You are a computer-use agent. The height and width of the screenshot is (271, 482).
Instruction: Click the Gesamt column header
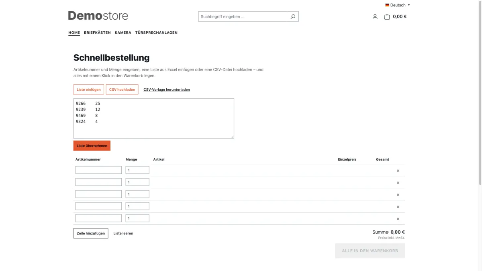tap(382, 159)
